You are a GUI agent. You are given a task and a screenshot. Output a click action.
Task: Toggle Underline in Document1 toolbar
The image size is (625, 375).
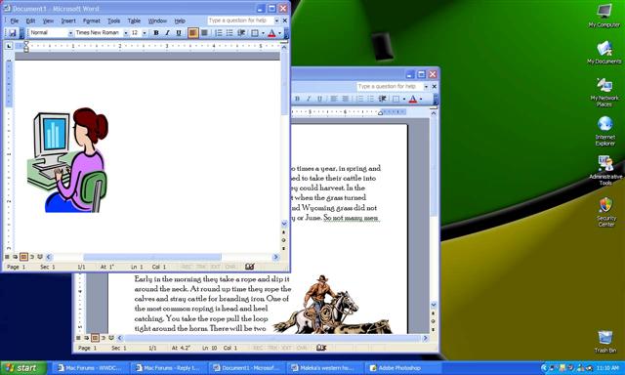click(178, 33)
